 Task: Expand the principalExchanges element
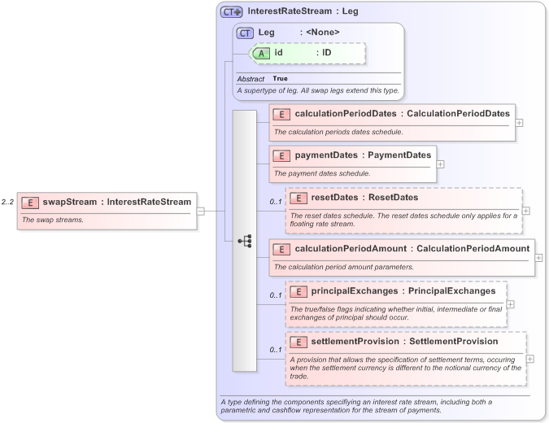click(x=511, y=304)
